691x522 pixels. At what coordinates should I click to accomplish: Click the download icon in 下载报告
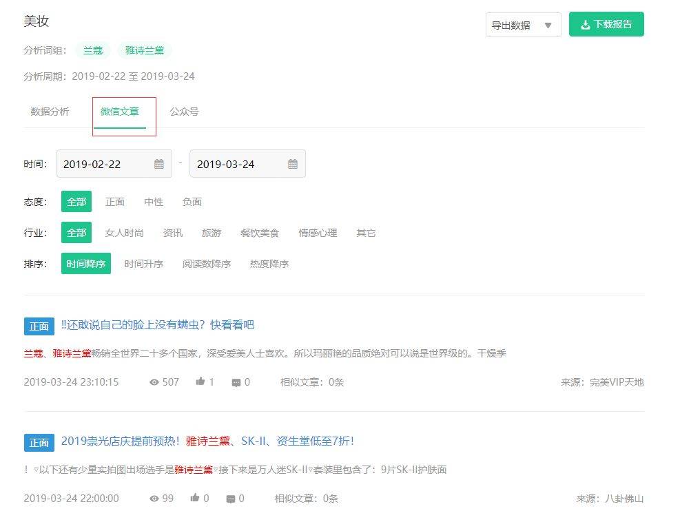coord(585,25)
